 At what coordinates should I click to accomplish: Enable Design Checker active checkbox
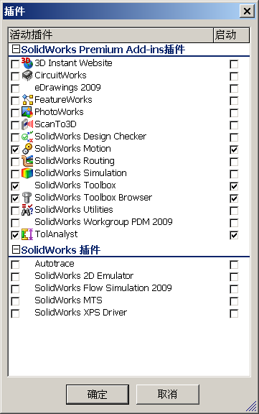coord(15,137)
